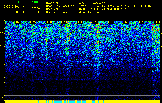The height and width of the screenshot is (103, 162).
Task: Click the 0823 time marker label
Action: [49, 22]
